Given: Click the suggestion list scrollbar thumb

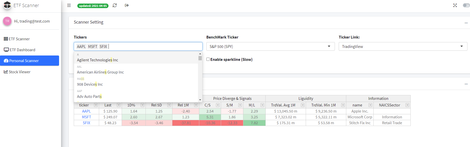Looking at the screenshot, I should [200, 58].
